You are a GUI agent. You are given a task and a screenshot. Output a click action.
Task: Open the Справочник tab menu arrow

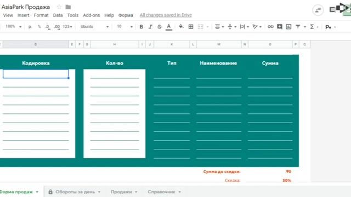click(179, 192)
